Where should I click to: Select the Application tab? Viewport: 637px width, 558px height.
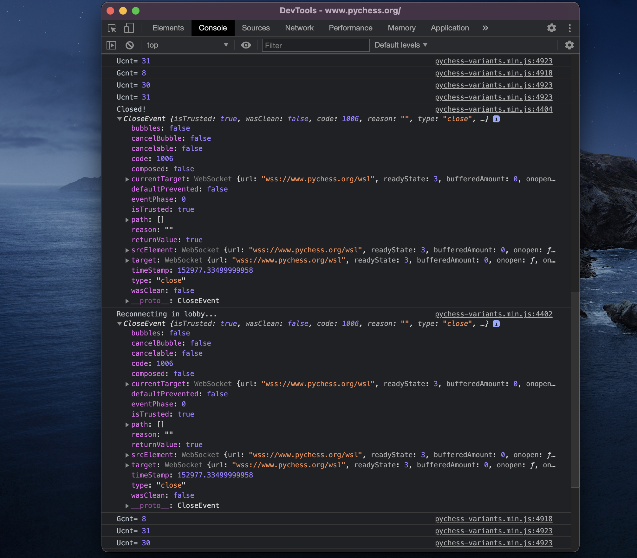pyautogui.click(x=450, y=28)
